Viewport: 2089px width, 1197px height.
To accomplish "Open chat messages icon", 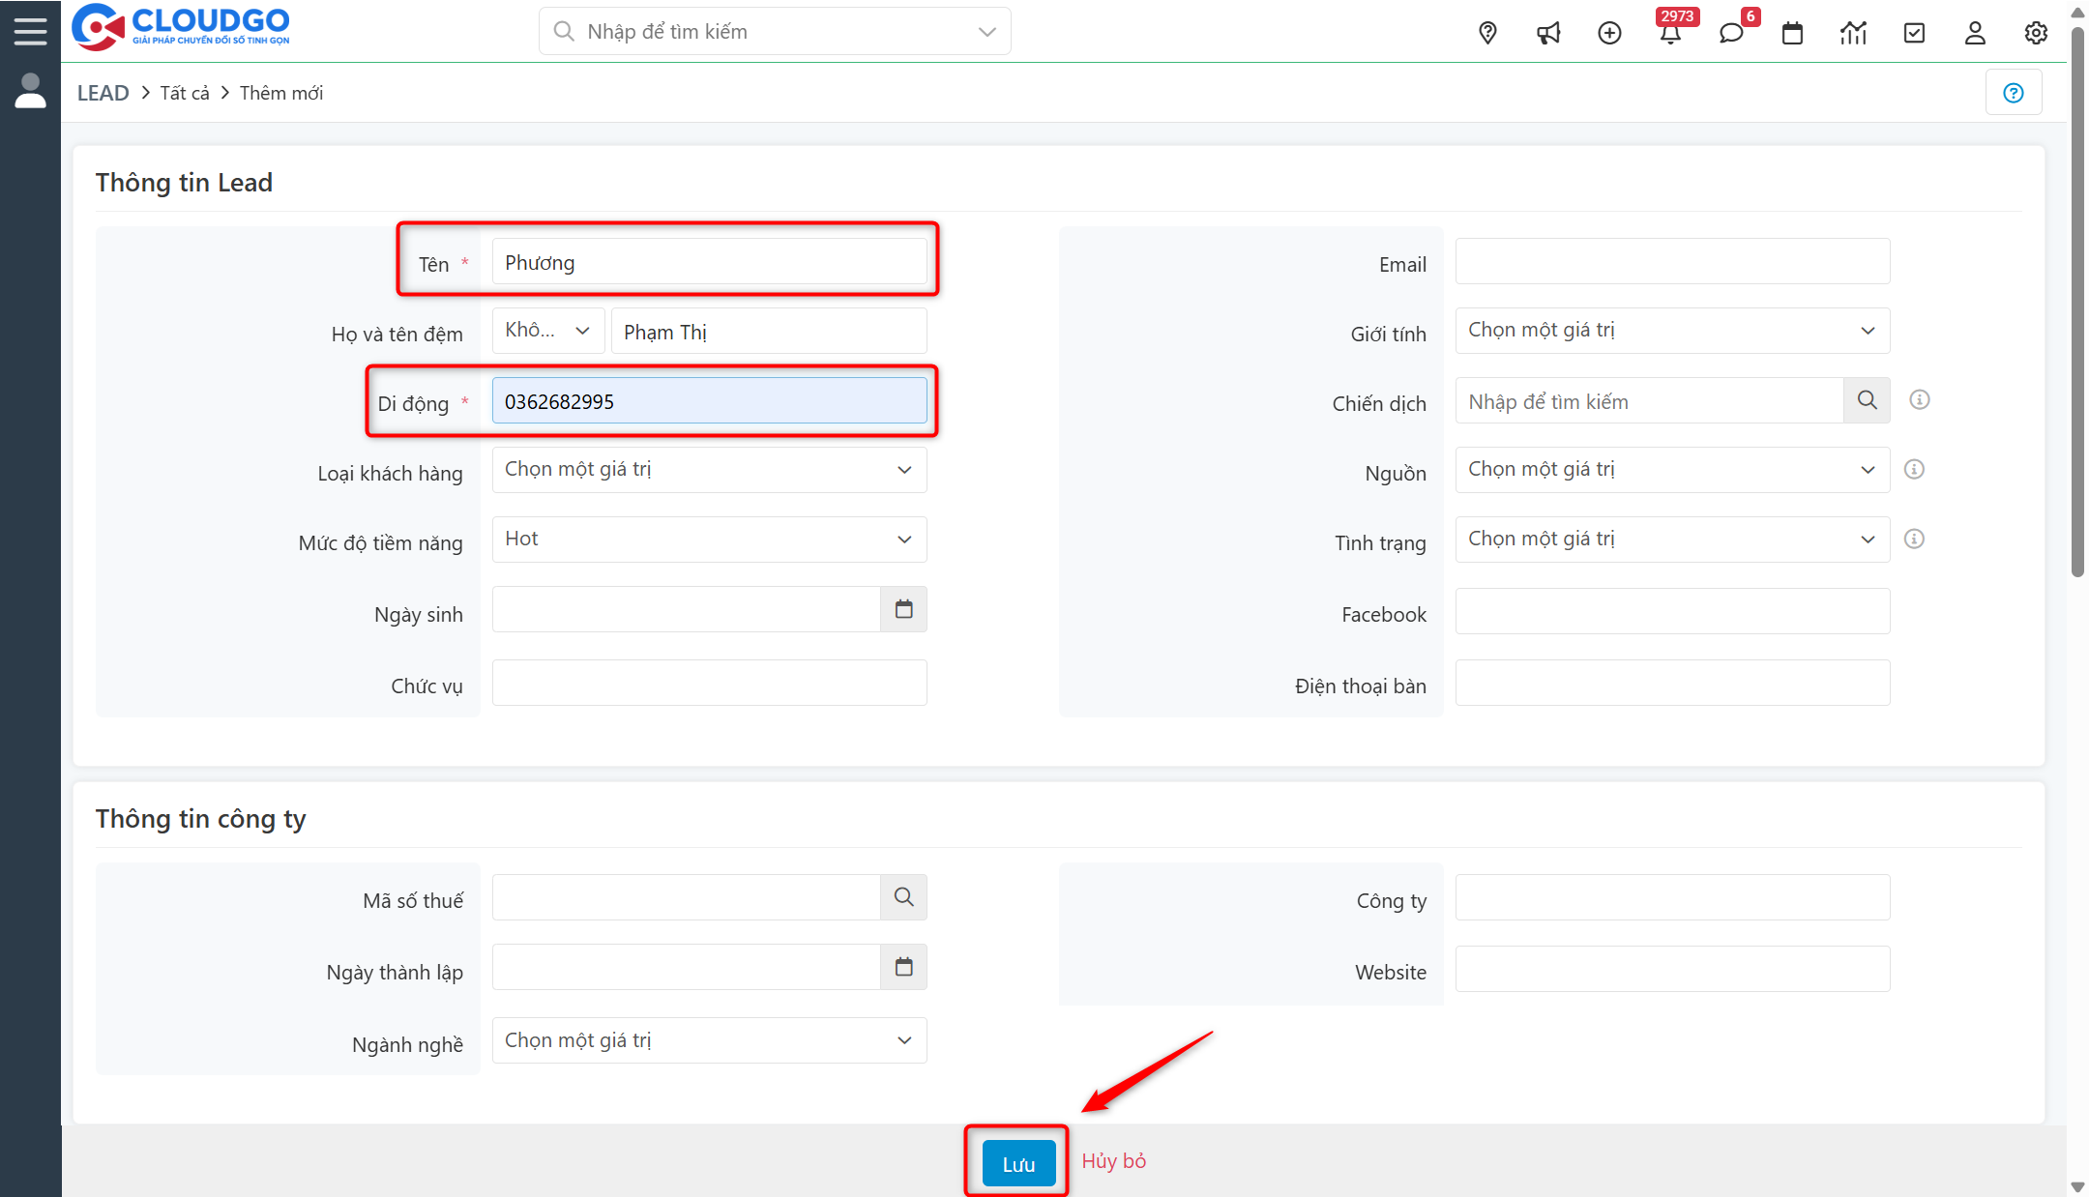I will (1731, 33).
